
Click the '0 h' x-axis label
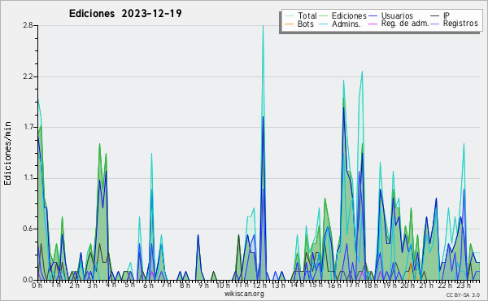37,286
